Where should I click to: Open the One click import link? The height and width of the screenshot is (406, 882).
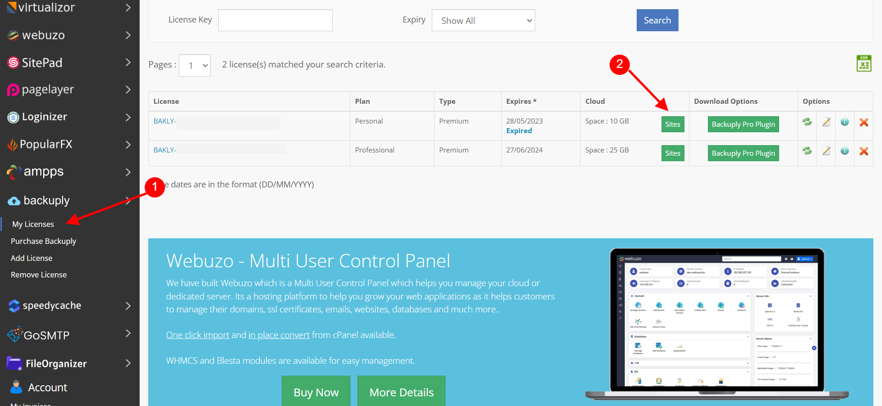[x=198, y=335]
